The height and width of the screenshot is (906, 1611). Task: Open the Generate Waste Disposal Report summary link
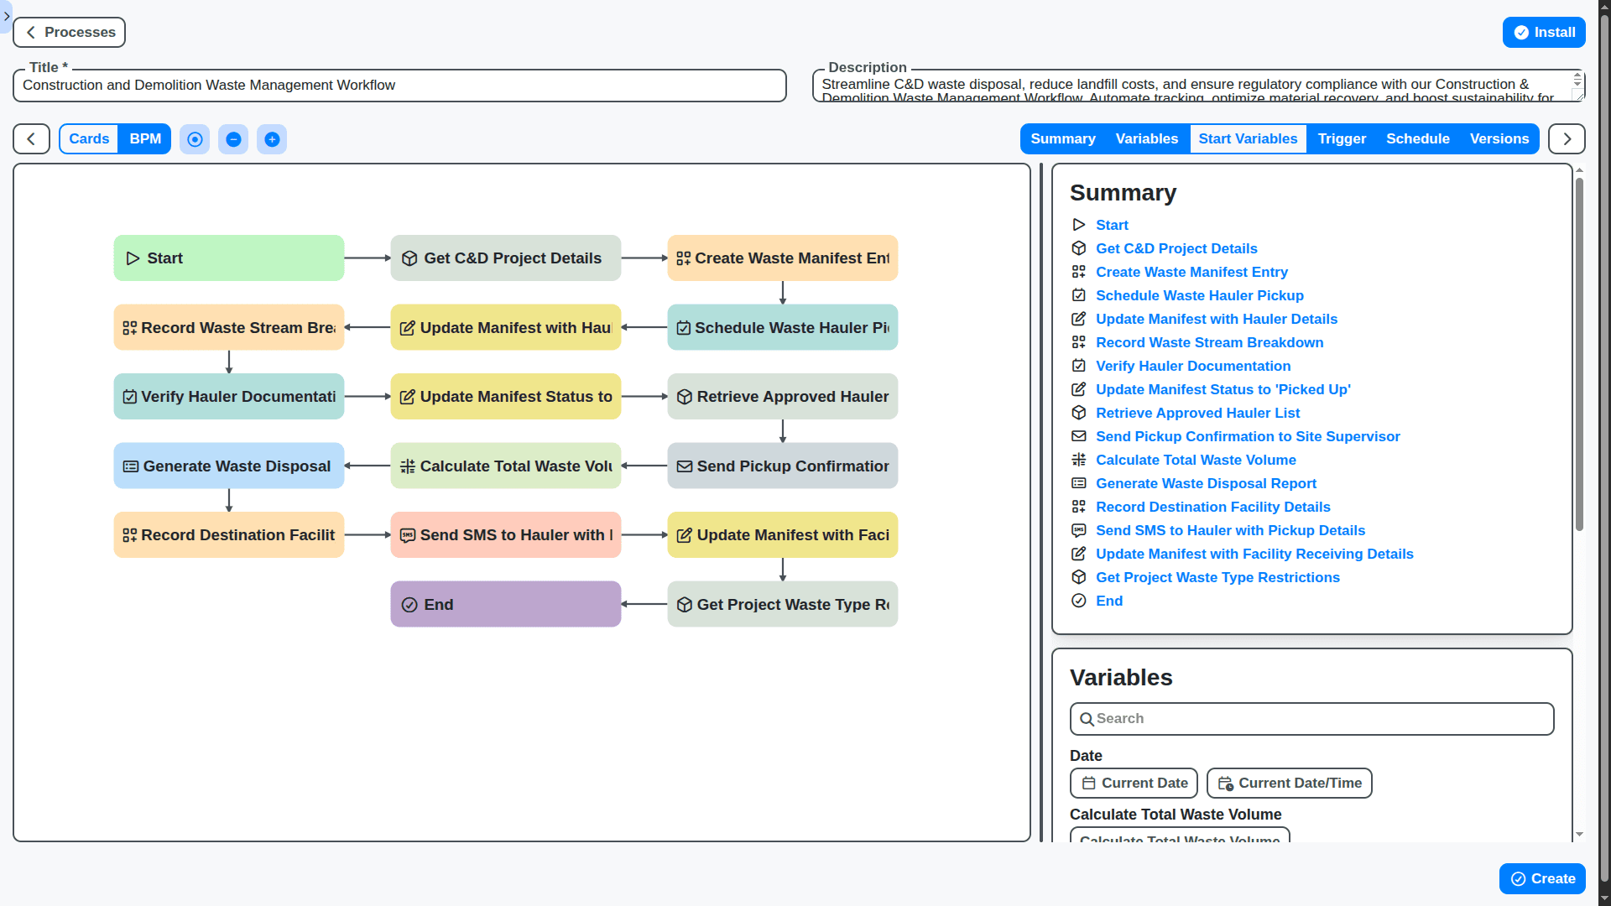tap(1206, 483)
